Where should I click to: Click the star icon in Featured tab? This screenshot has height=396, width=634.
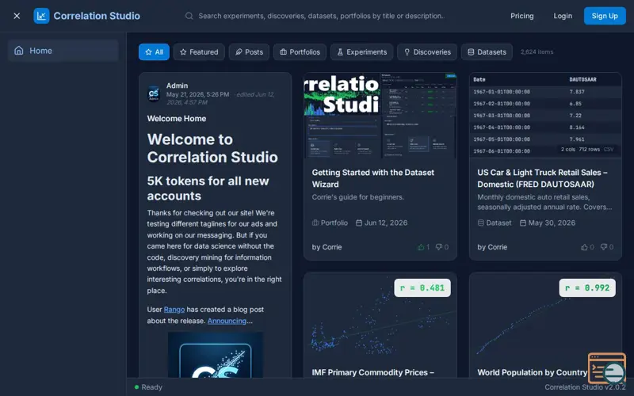coord(183,51)
